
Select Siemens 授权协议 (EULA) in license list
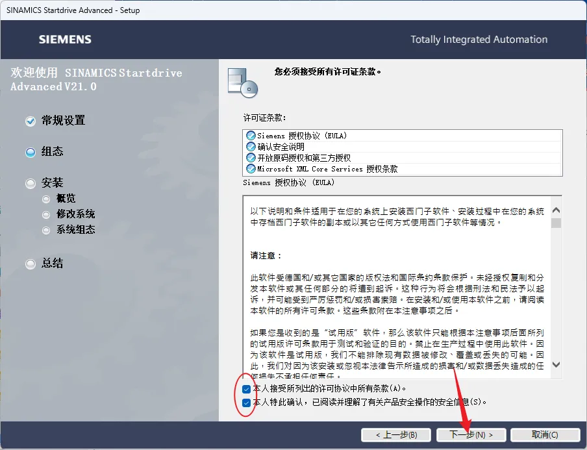403,136
